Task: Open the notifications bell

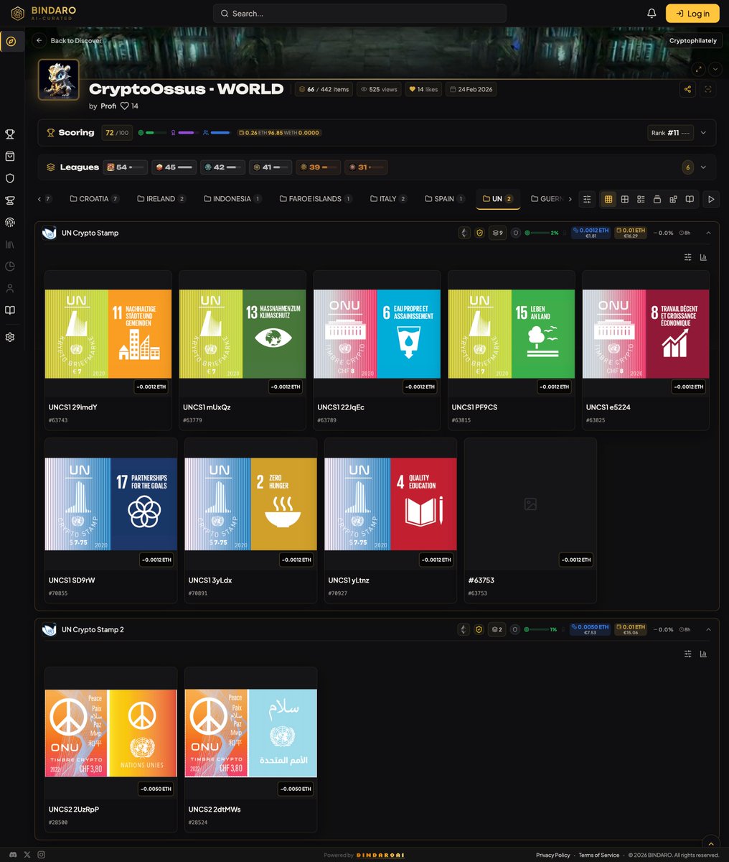Action: tap(652, 13)
